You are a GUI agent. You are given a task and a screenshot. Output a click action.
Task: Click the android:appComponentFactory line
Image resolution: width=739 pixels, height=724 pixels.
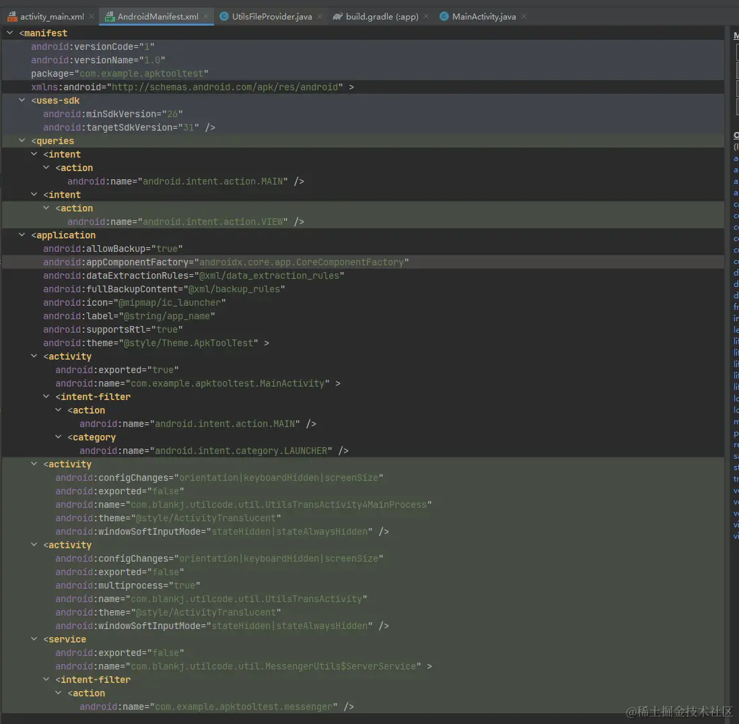[226, 262]
